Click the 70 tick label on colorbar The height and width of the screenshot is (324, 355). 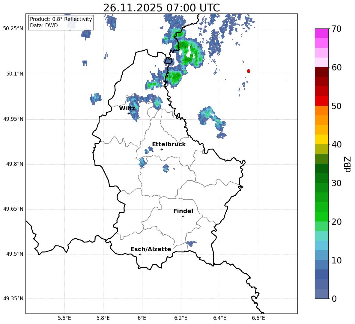pyautogui.click(x=336, y=29)
